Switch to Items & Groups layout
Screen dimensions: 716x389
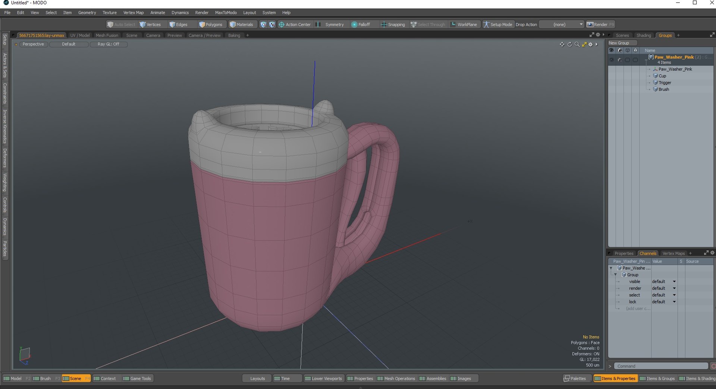[657, 379]
